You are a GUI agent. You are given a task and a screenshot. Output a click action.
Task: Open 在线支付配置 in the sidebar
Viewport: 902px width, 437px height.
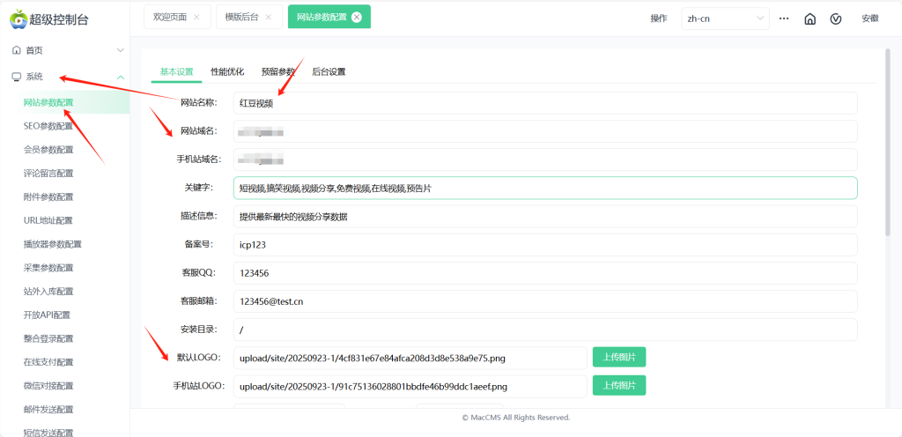pos(48,362)
